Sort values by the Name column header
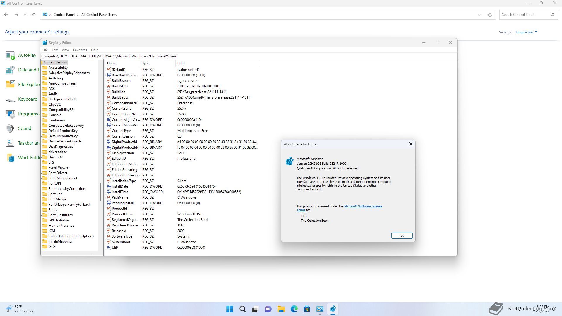 click(x=123, y=63)
